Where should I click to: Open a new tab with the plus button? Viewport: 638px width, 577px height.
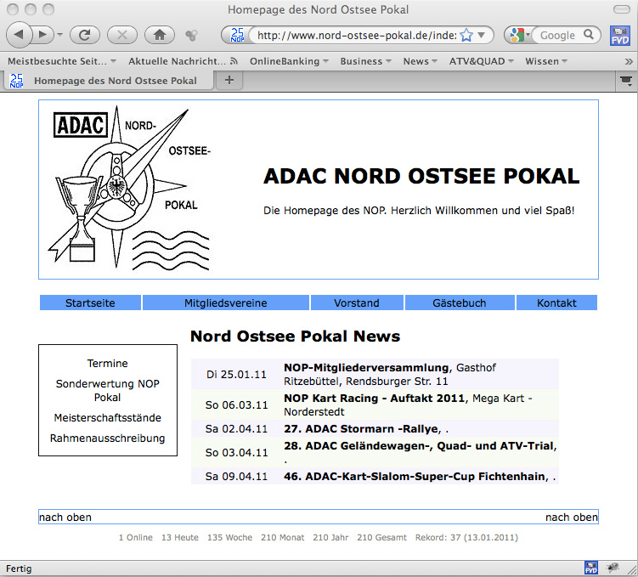(229, 80)
